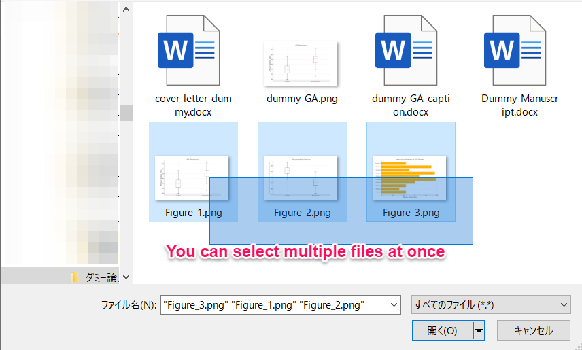Open the すべてのファイル file type dropdown
This screenshot has width=582, height=350.
point(491,304)
